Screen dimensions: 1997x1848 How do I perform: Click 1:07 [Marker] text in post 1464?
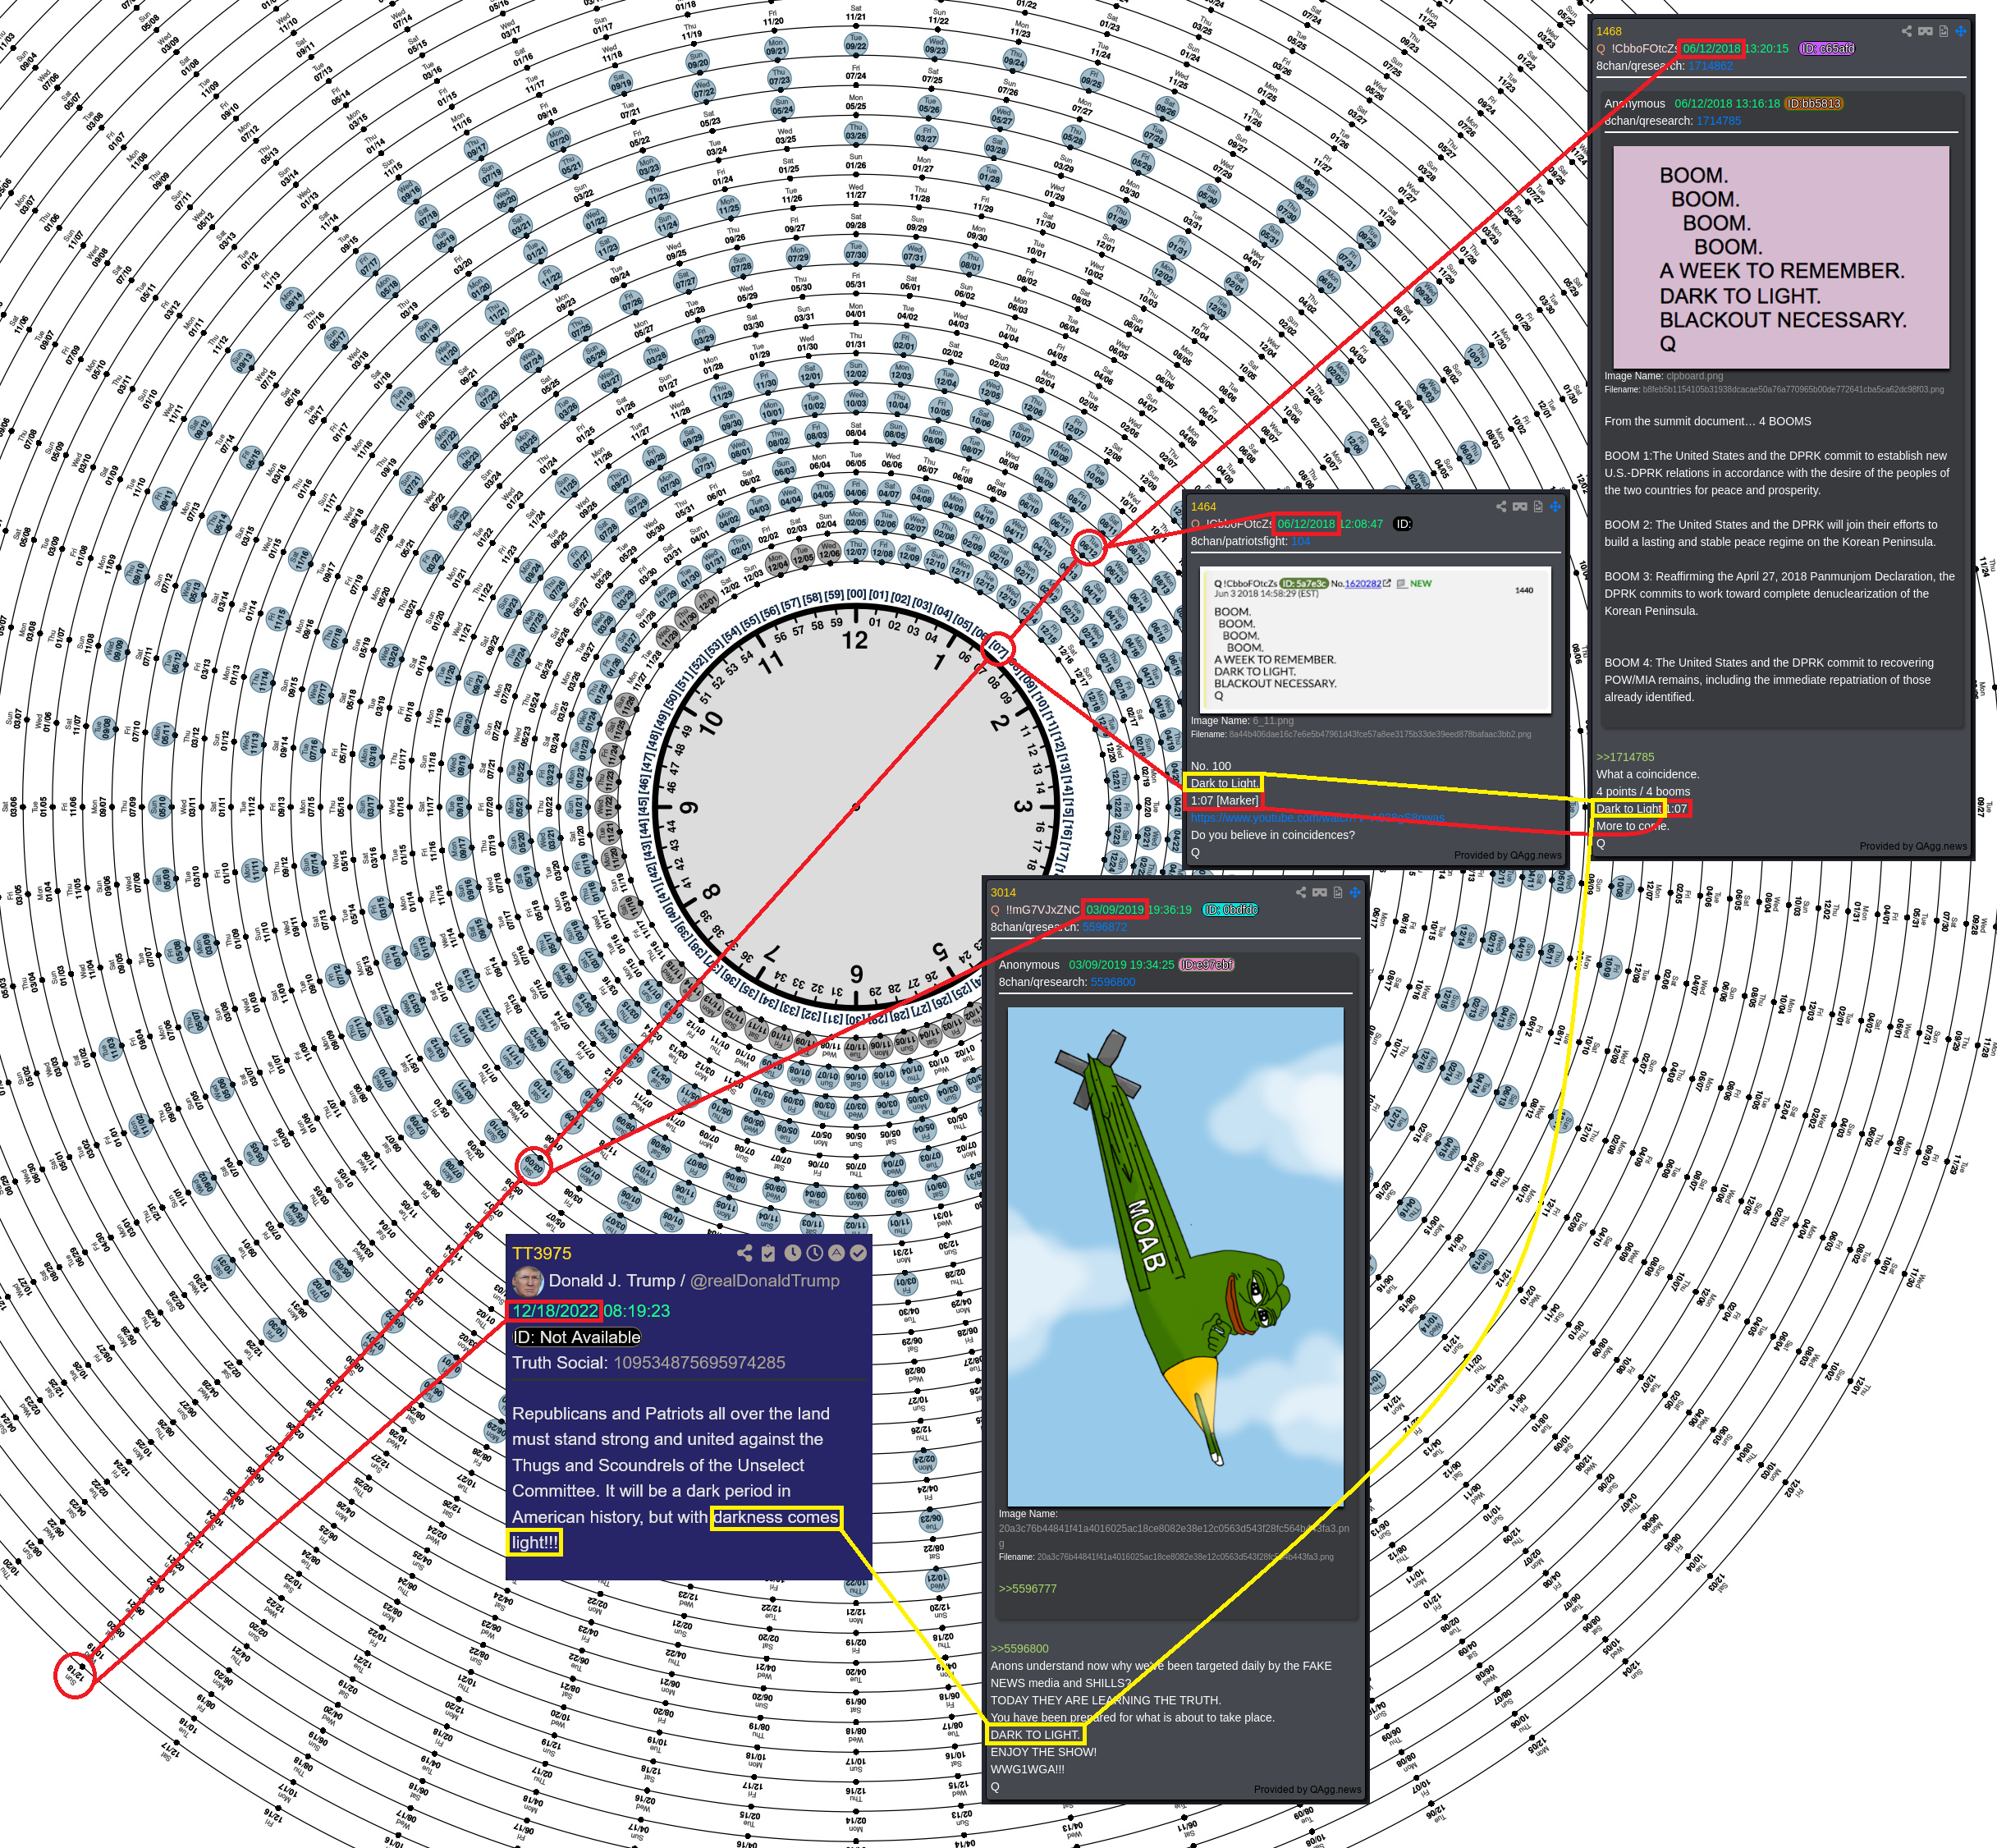pyautogui.click(x=1224, y=800)
